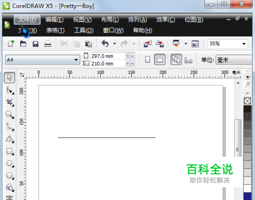Open the 窗口(W) menu
Viewport: 255px width, 200px height.
click(x=113, y=31)
